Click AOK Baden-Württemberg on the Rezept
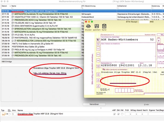 coord(119,40)
